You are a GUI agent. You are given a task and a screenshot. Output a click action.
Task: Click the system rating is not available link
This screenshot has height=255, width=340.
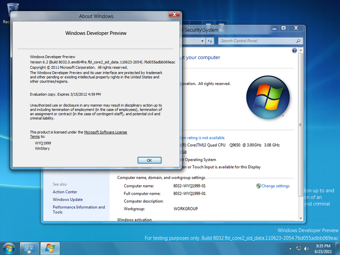204,138
